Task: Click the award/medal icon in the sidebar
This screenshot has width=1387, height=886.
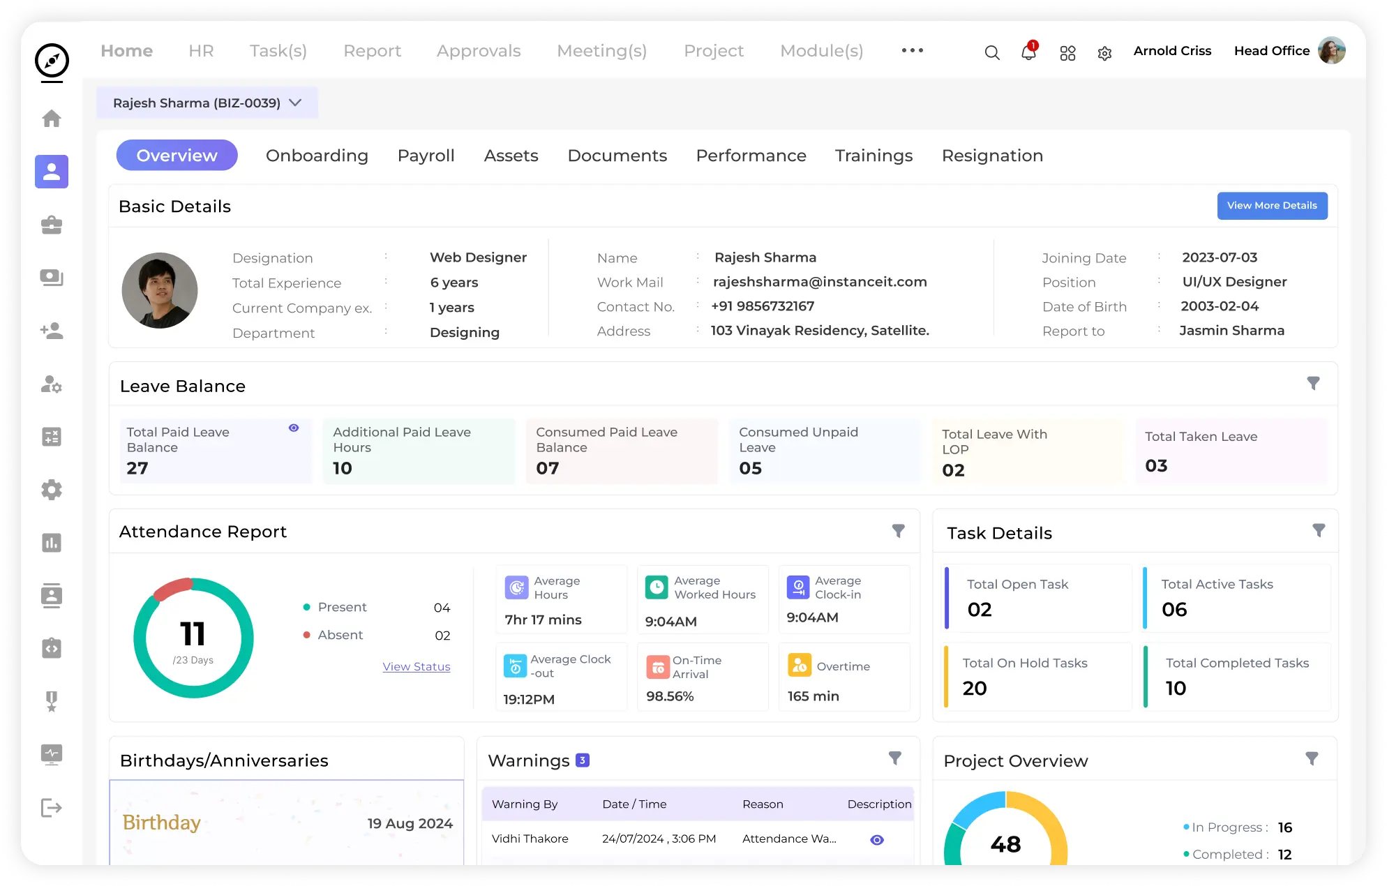Action: (x=52, y=702)
